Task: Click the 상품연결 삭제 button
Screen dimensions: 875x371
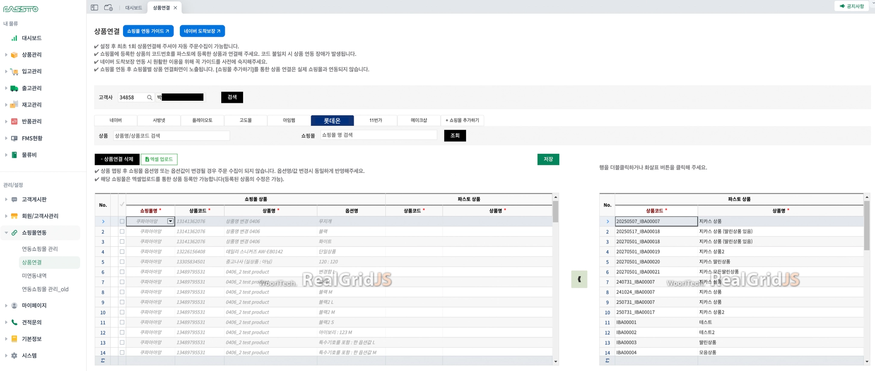Action: coord(117,159)
